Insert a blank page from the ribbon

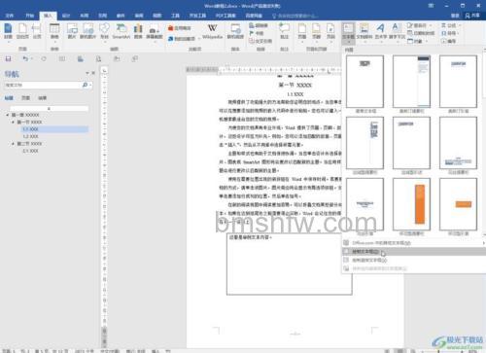pyautogui.click(x=22, y=32)
